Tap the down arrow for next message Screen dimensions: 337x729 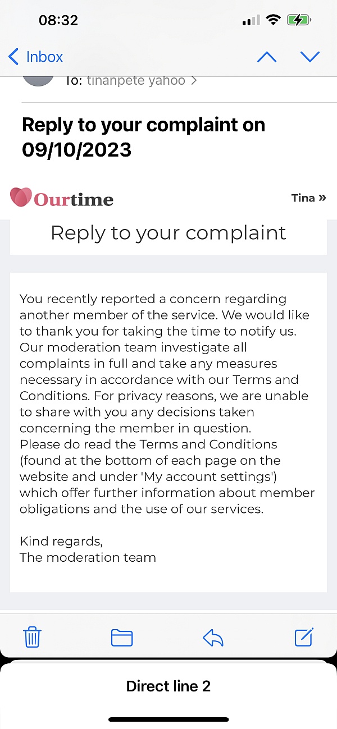click(x=309, y=57)
